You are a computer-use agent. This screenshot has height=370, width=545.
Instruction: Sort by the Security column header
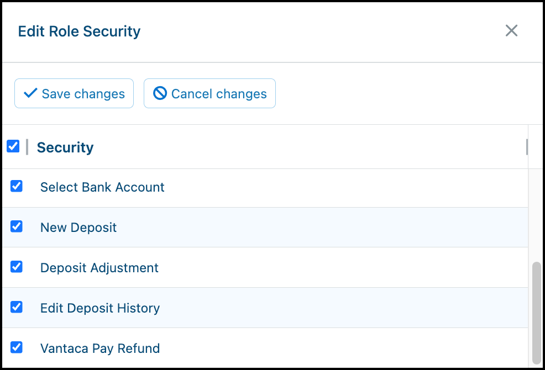[65, 147]
